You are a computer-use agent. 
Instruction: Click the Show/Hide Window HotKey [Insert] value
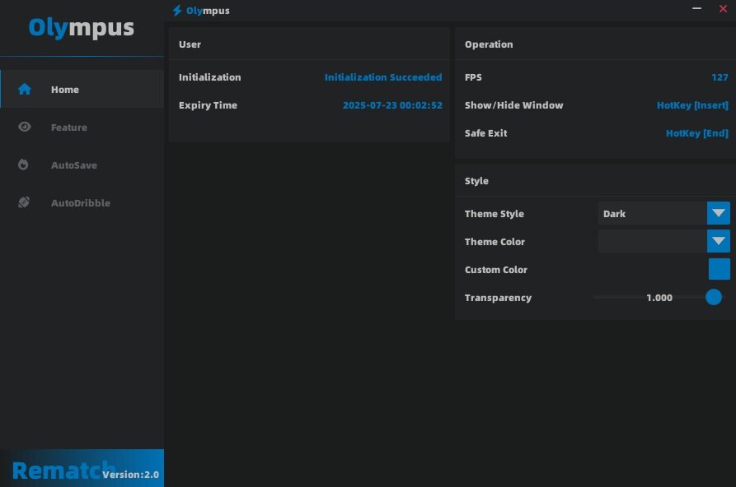[x=692, y=105]
